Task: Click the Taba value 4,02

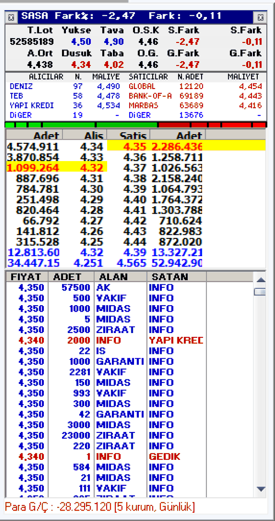Action: pos(114,65)
